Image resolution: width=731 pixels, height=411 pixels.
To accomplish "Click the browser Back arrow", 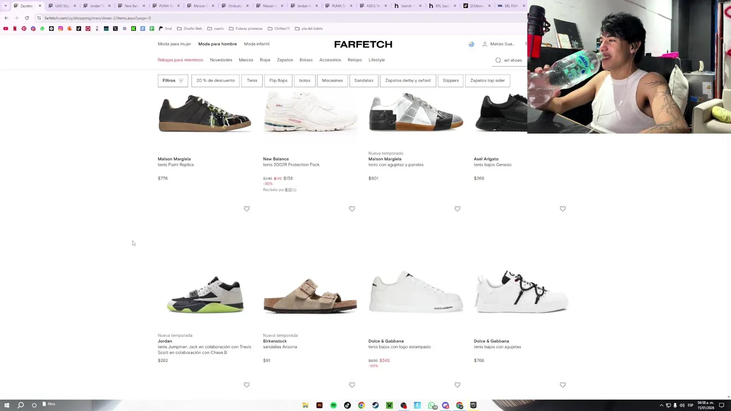I will pos(6,18).
